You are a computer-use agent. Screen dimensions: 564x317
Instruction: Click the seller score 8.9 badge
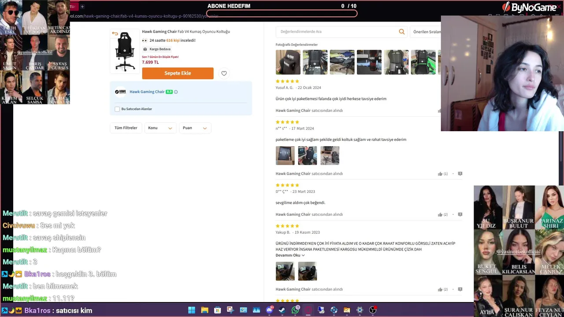point(169,92)
